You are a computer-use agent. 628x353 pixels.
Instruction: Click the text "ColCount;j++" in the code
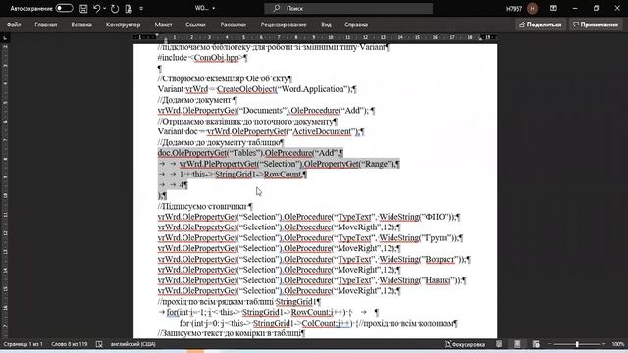[326, 323]
